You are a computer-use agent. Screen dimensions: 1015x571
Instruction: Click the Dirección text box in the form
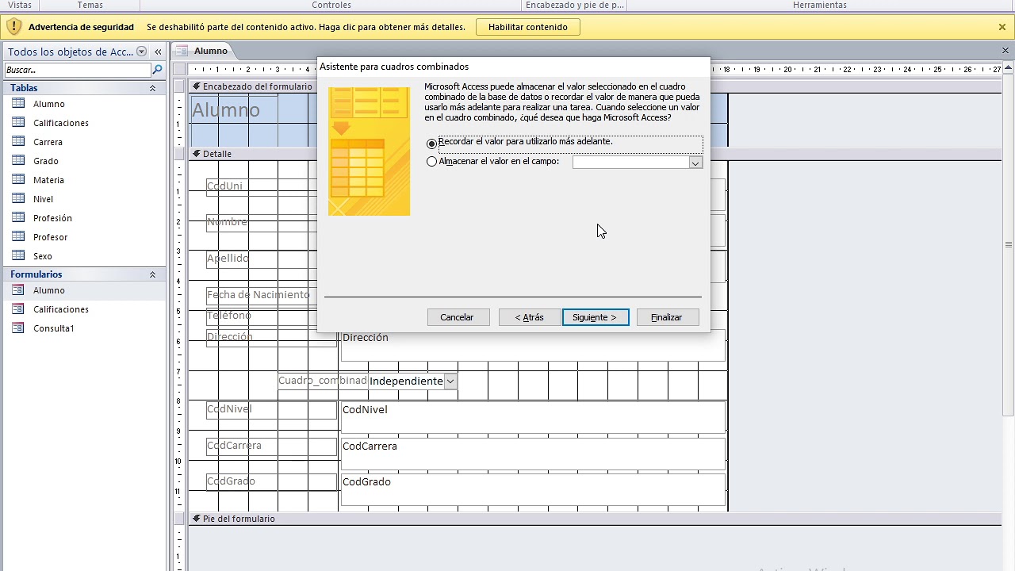click(x=533, y=345)
